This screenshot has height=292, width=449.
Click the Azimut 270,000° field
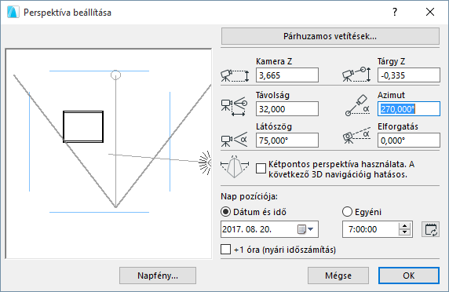pyautogui.click(x=409, y=109)
